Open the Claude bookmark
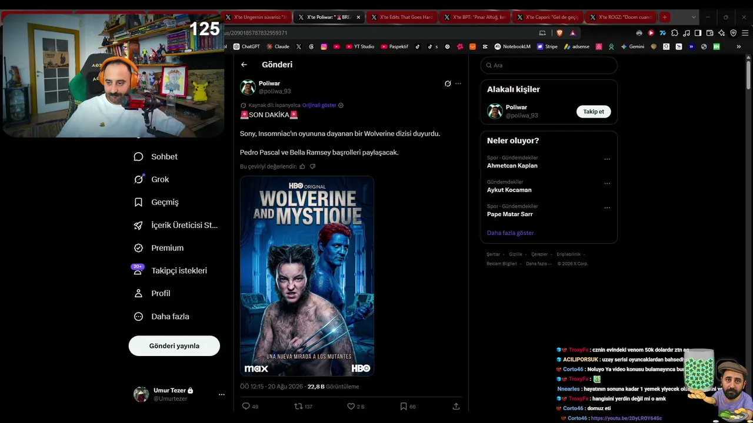The width and height of the screenshot is (753, 423). coord(278,46)
